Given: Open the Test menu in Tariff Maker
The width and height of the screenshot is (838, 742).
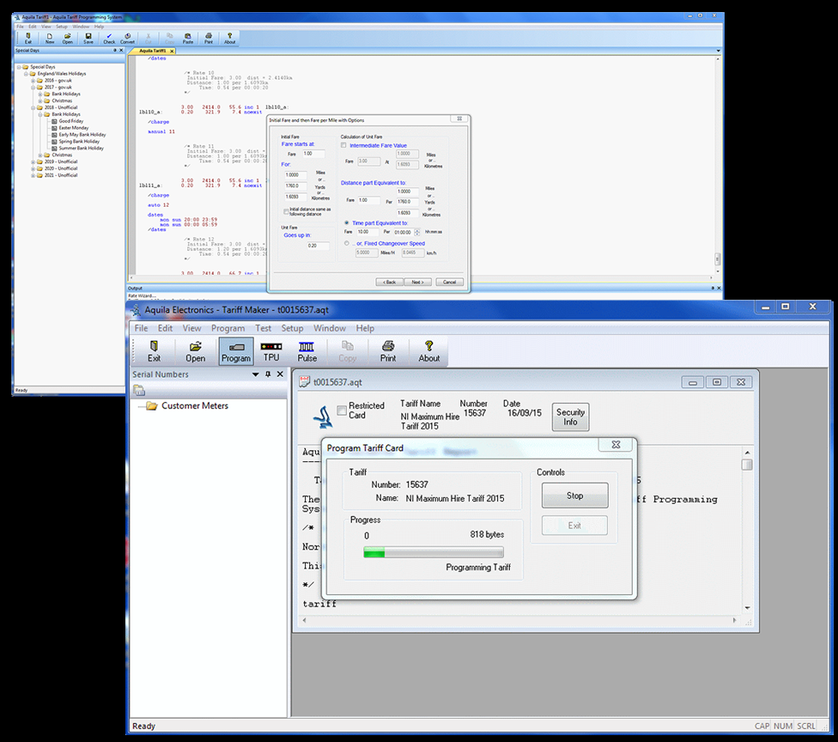Looking at the screenshot, I should 263,328.
